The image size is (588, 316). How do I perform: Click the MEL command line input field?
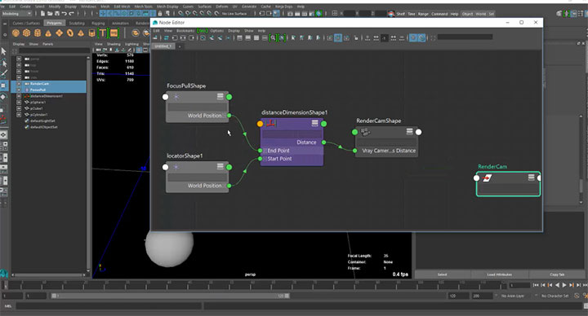tap(109, 306)
